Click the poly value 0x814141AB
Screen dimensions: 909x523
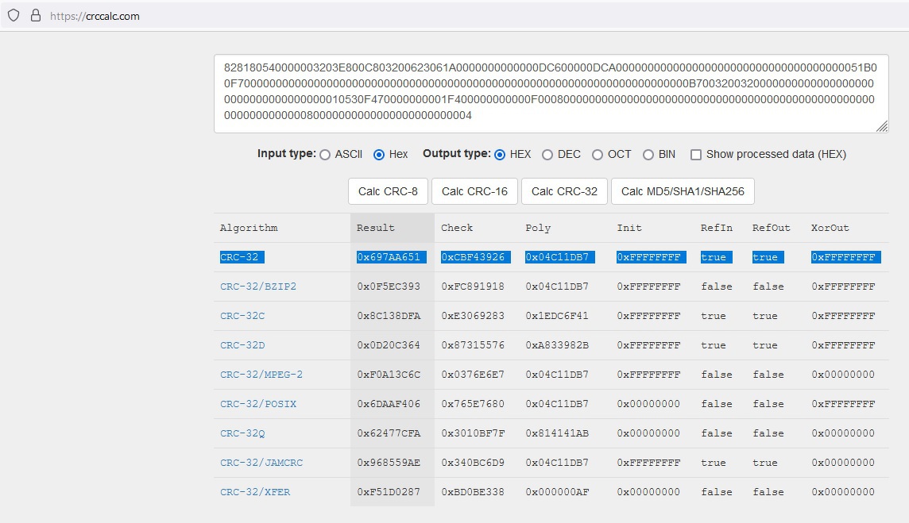(x=557, y=433)
